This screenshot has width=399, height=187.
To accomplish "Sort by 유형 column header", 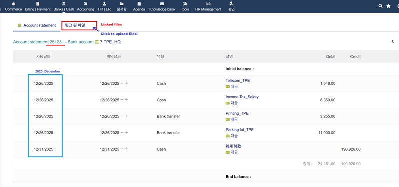I will [x=160, y=57].
